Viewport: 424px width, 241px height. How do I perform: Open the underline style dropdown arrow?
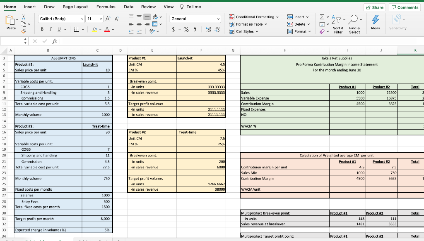(x=65, y=29)
